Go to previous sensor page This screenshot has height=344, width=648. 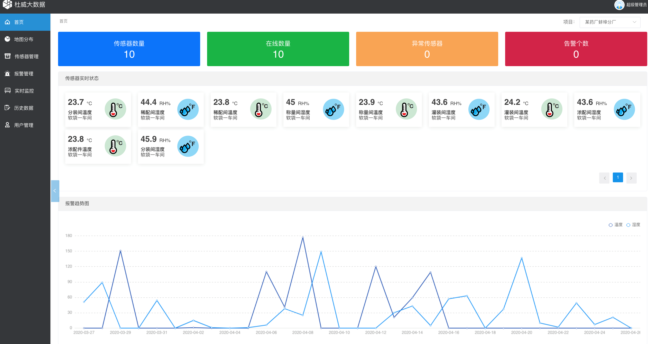click(604, 178)
